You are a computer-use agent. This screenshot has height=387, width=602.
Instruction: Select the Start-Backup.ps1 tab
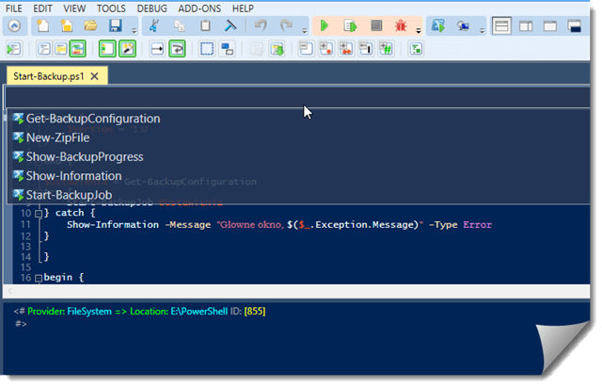click(46, 74)
